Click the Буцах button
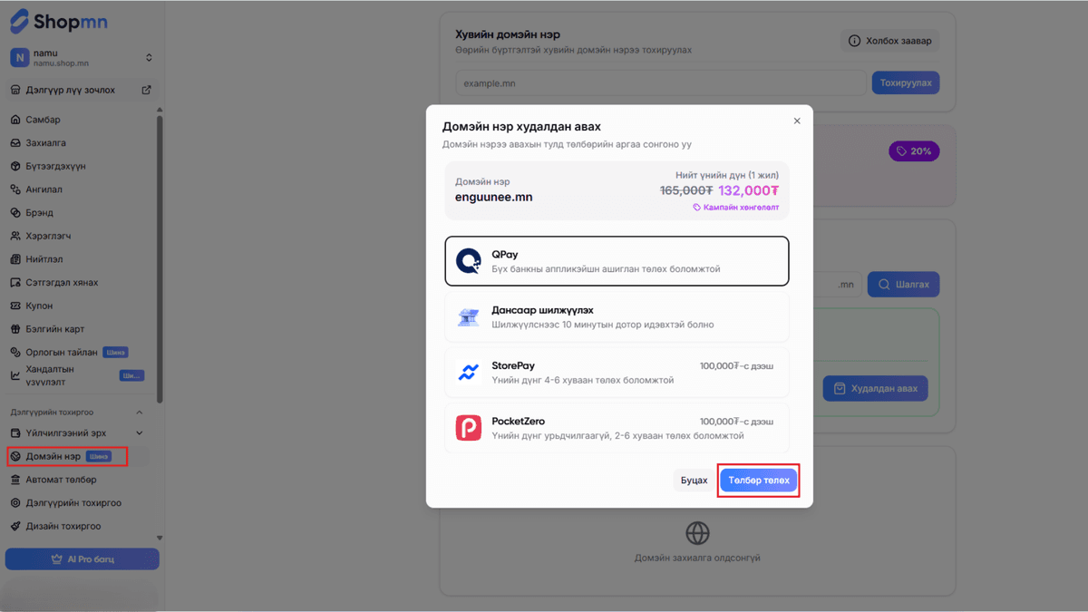The height and width of the screenshot is (612, 1088). click(x=694, y=481)
